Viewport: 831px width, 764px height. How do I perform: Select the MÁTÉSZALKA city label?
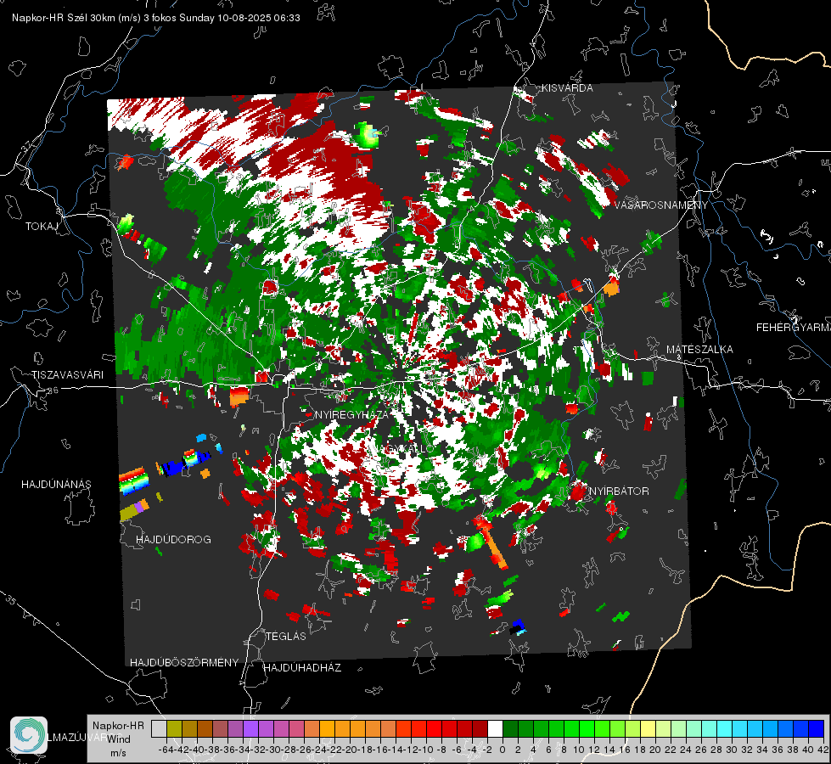pos(699,350)
